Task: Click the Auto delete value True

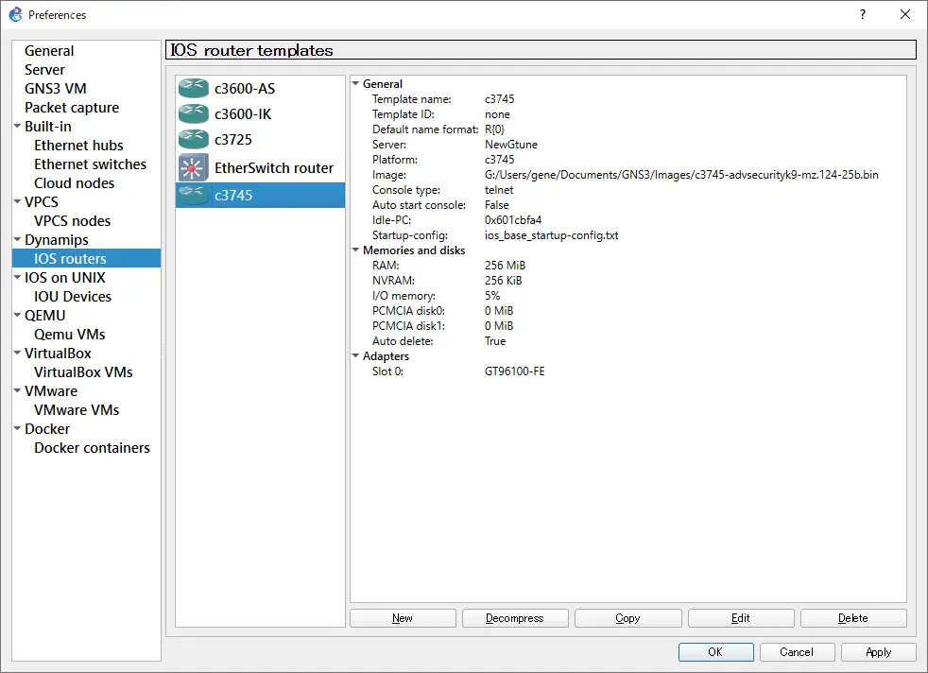Action: (495, 341)
